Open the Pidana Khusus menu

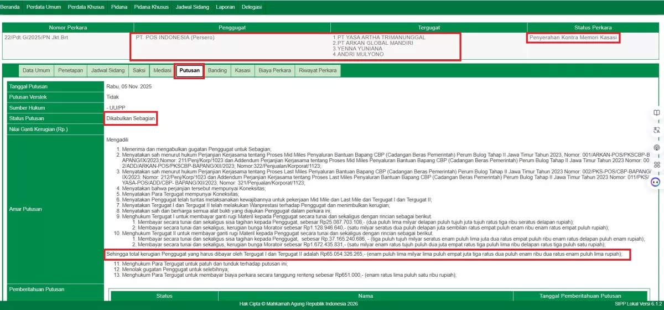152,7
